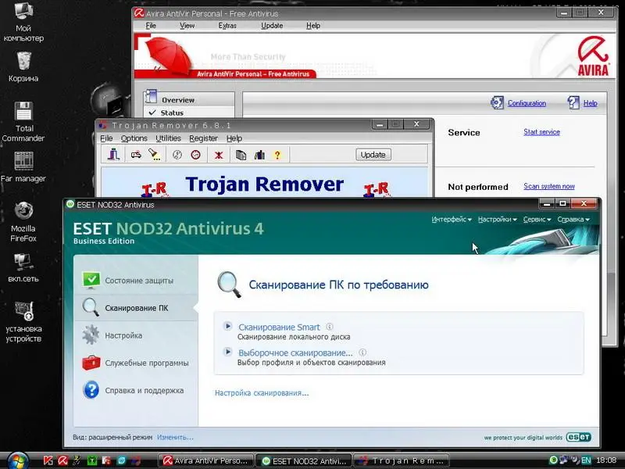625x469 pixels.
Task: Open the Настройки dropdown in ESET header
Action: 497,220
